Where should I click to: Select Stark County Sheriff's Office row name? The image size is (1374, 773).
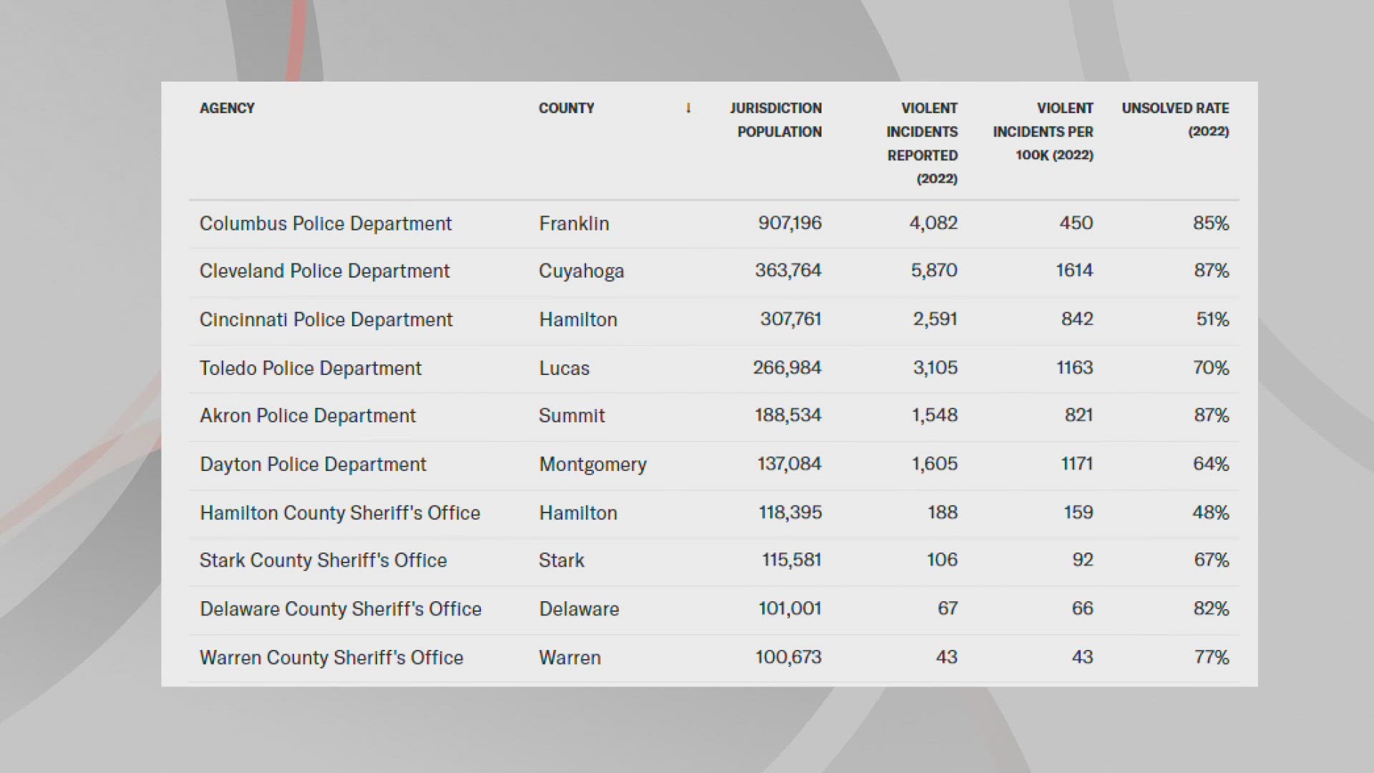(x=323, y=560)
